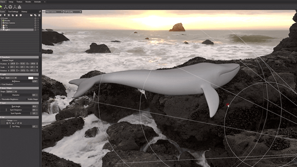Switch to the Animate workspace tab
297x167 pixels.
38,2
